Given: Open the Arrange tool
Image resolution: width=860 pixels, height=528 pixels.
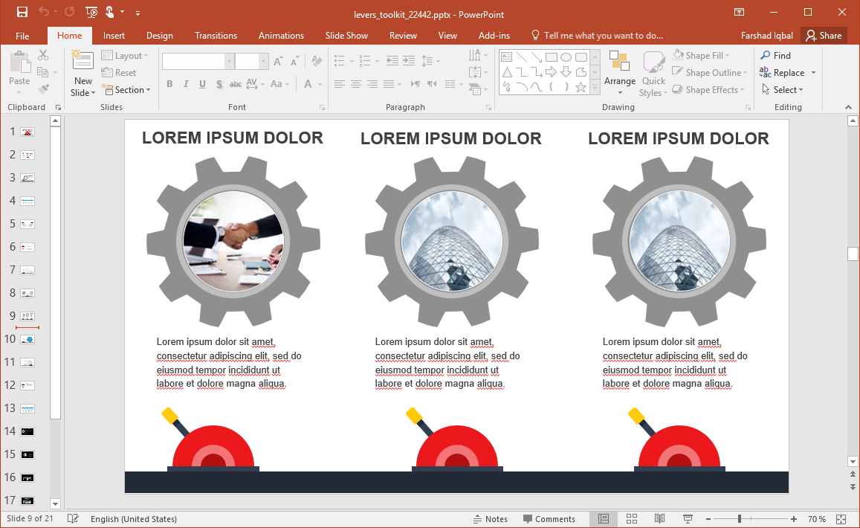Looking at the screenshot, I should tap(619, 72).
